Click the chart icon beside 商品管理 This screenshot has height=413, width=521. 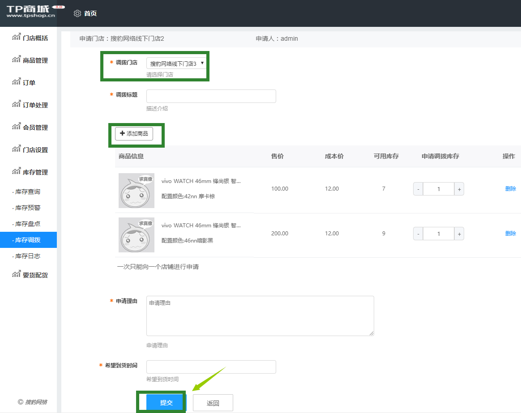17,60
